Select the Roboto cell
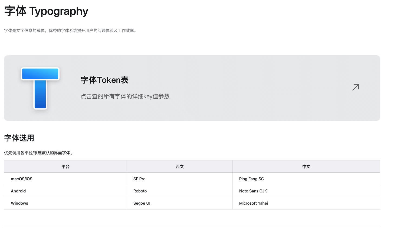 pyautogui.click(x=180, y=191)
